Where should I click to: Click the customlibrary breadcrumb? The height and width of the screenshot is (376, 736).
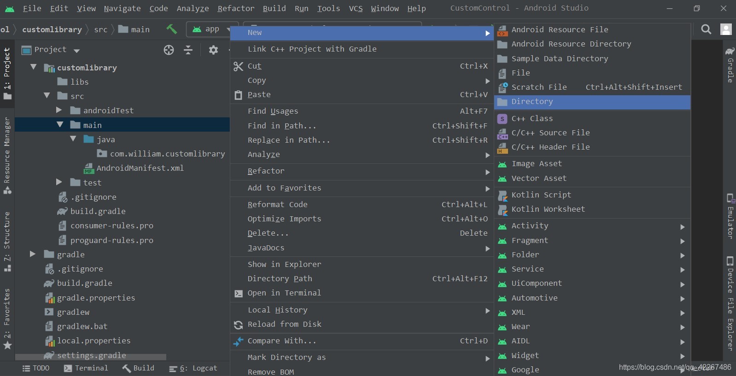pos(52,29)
